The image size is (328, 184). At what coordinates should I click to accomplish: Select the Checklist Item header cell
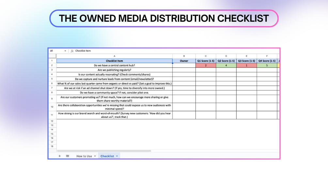[x=115, y=61]
